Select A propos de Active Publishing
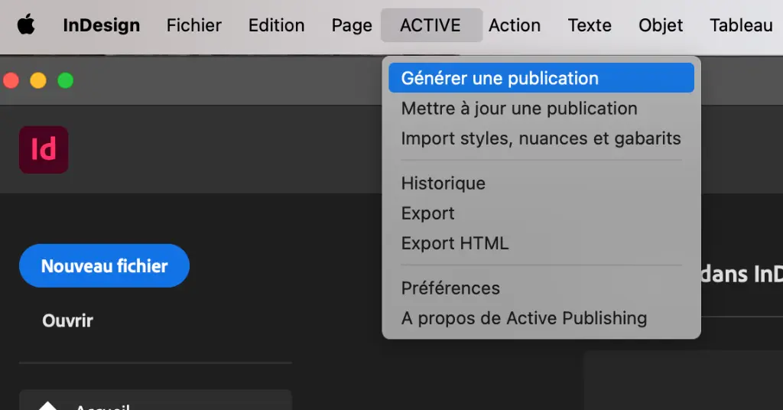This screenshot has height=410, width=783. pos(541,318)
